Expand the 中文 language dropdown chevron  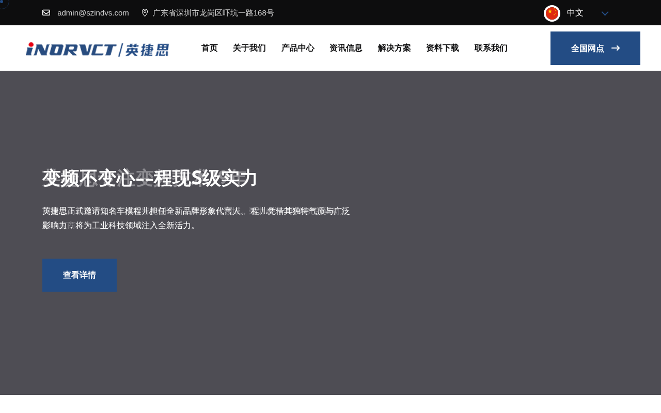click(x=605, y=13)
